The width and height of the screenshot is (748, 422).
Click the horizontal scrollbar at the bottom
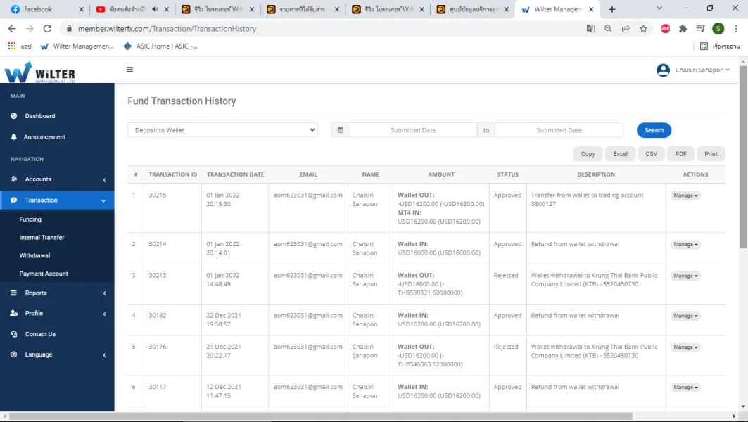tap(320, 416)
